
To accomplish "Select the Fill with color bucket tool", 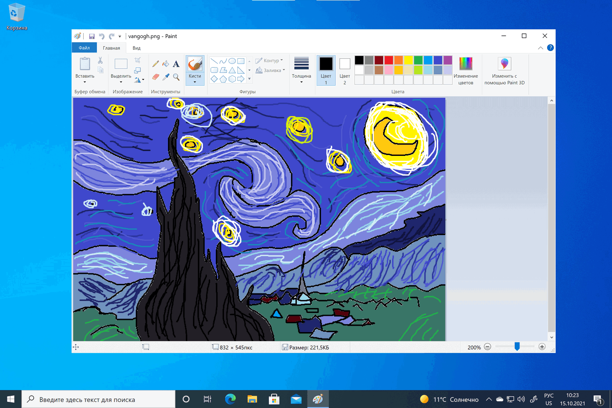I will [x=166, y=64].
